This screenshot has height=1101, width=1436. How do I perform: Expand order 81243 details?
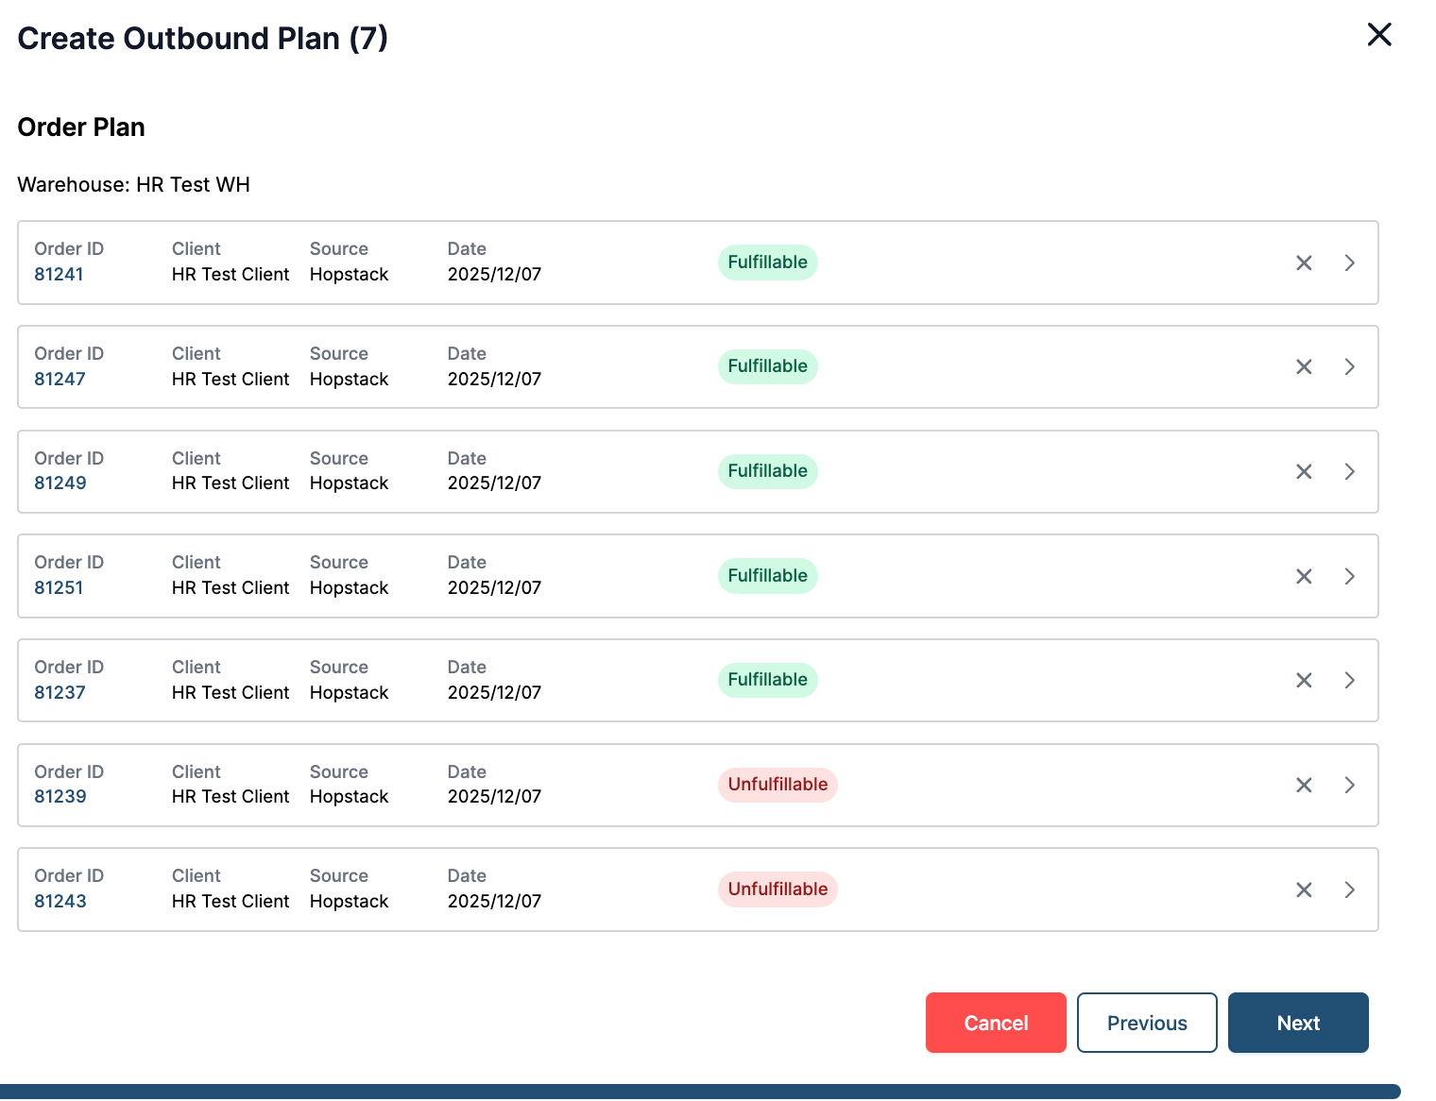coord(1350,890)
